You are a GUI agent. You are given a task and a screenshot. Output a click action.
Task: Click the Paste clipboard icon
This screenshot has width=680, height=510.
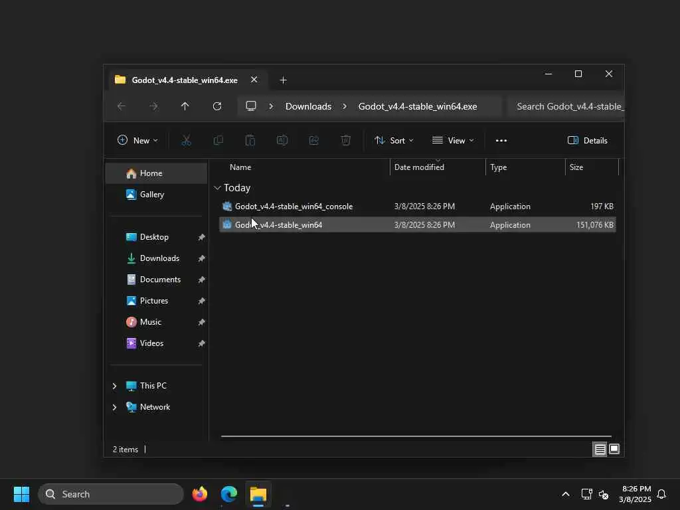point(250,140)
